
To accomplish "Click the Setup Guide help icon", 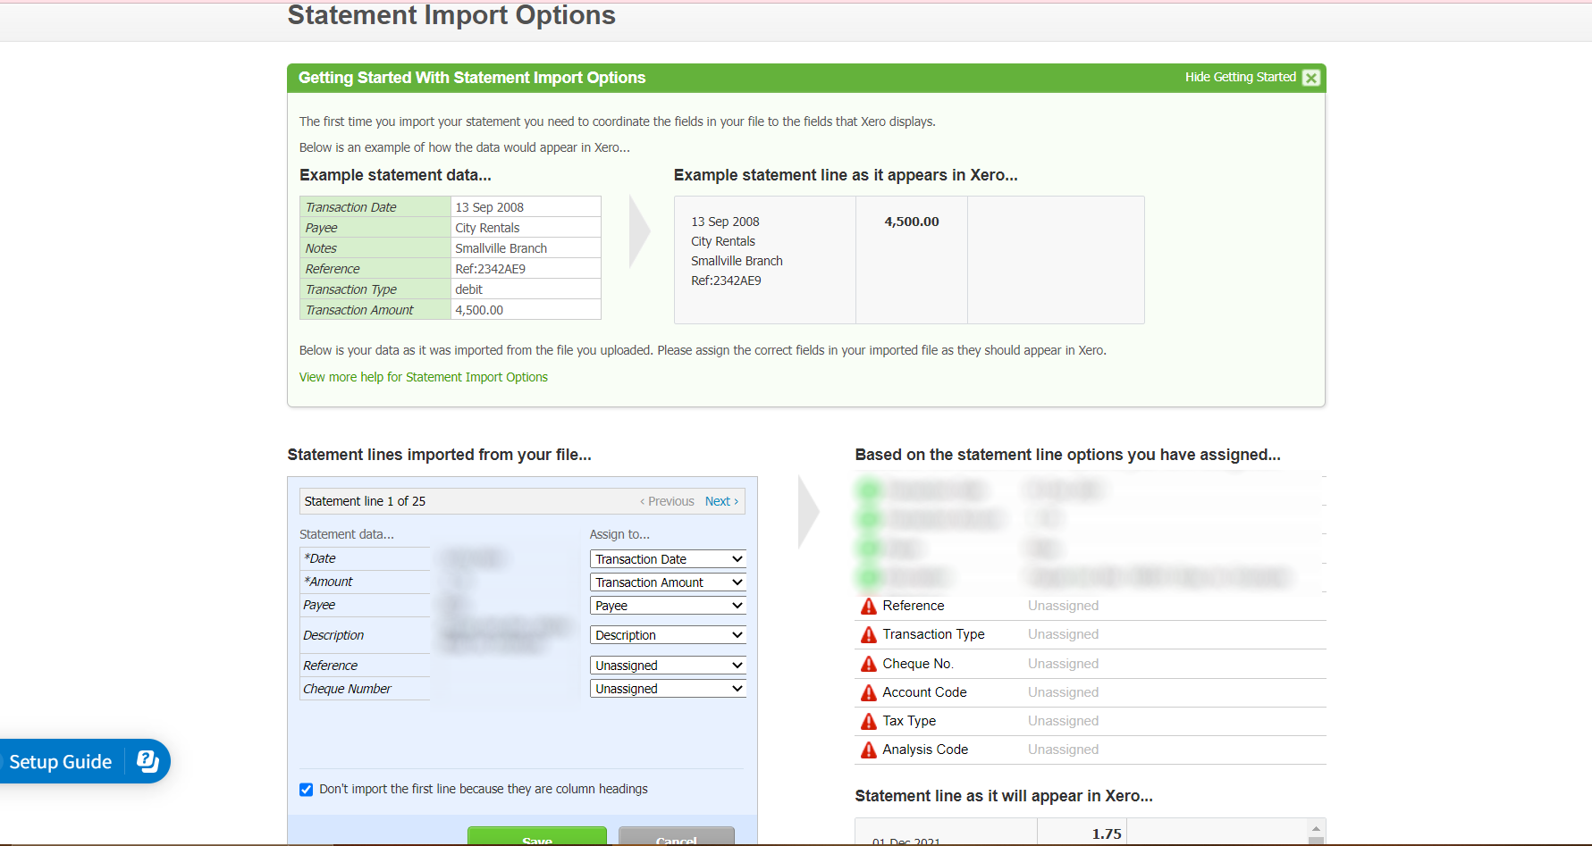I will [147, 761].
